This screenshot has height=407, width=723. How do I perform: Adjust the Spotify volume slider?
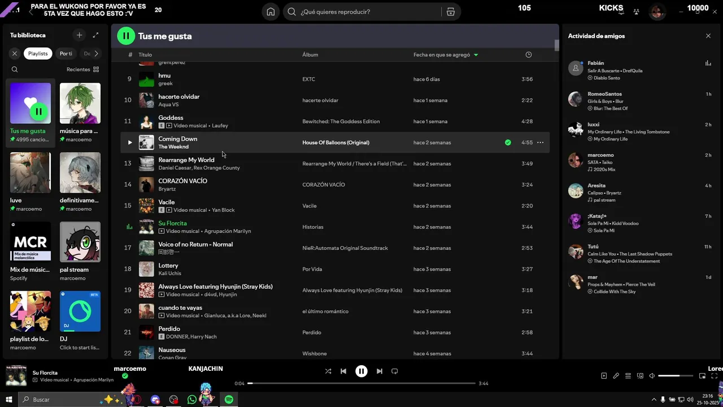[676, 376]
